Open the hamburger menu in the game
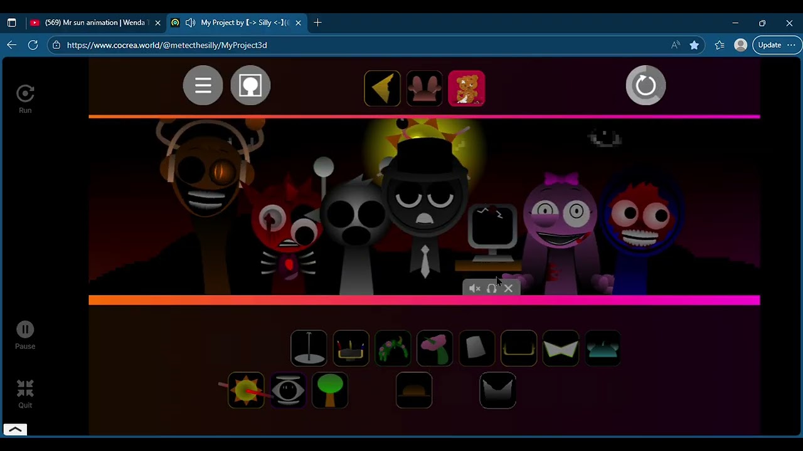The image size is (803, 451). pyautogui.click(x=203, y=85)
